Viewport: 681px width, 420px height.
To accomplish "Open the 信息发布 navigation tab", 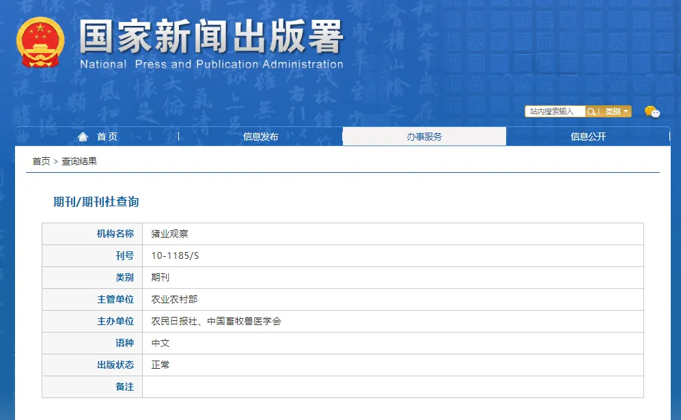I will pyautogui.click(x=261, y=137).
